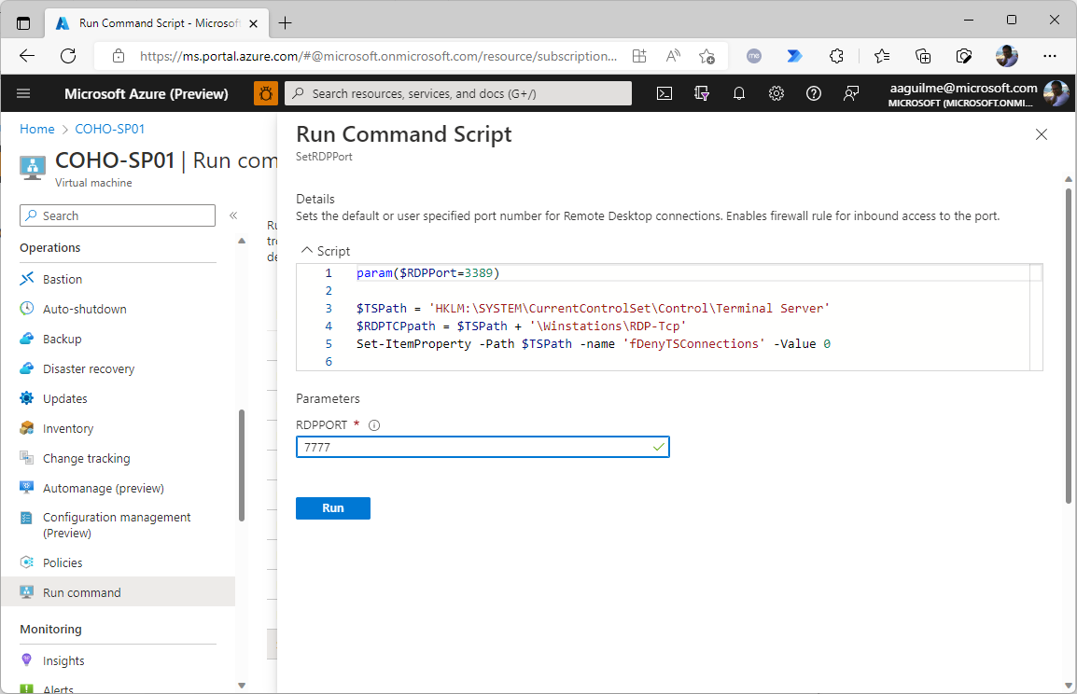Open Auto-shutdown in the sidebar
Viewport: 1077px width, 694px height.
pyautogui.click(x=84, y=309)
